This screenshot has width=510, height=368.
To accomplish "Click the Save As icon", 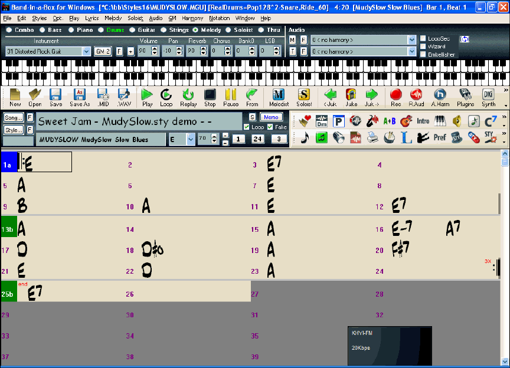I will 80,97.
